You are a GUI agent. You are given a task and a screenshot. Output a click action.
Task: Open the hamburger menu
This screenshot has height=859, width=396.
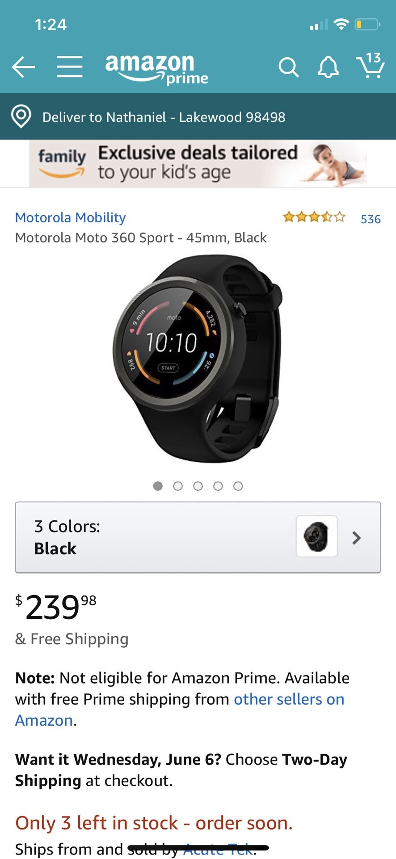click(x=70, y=67)
